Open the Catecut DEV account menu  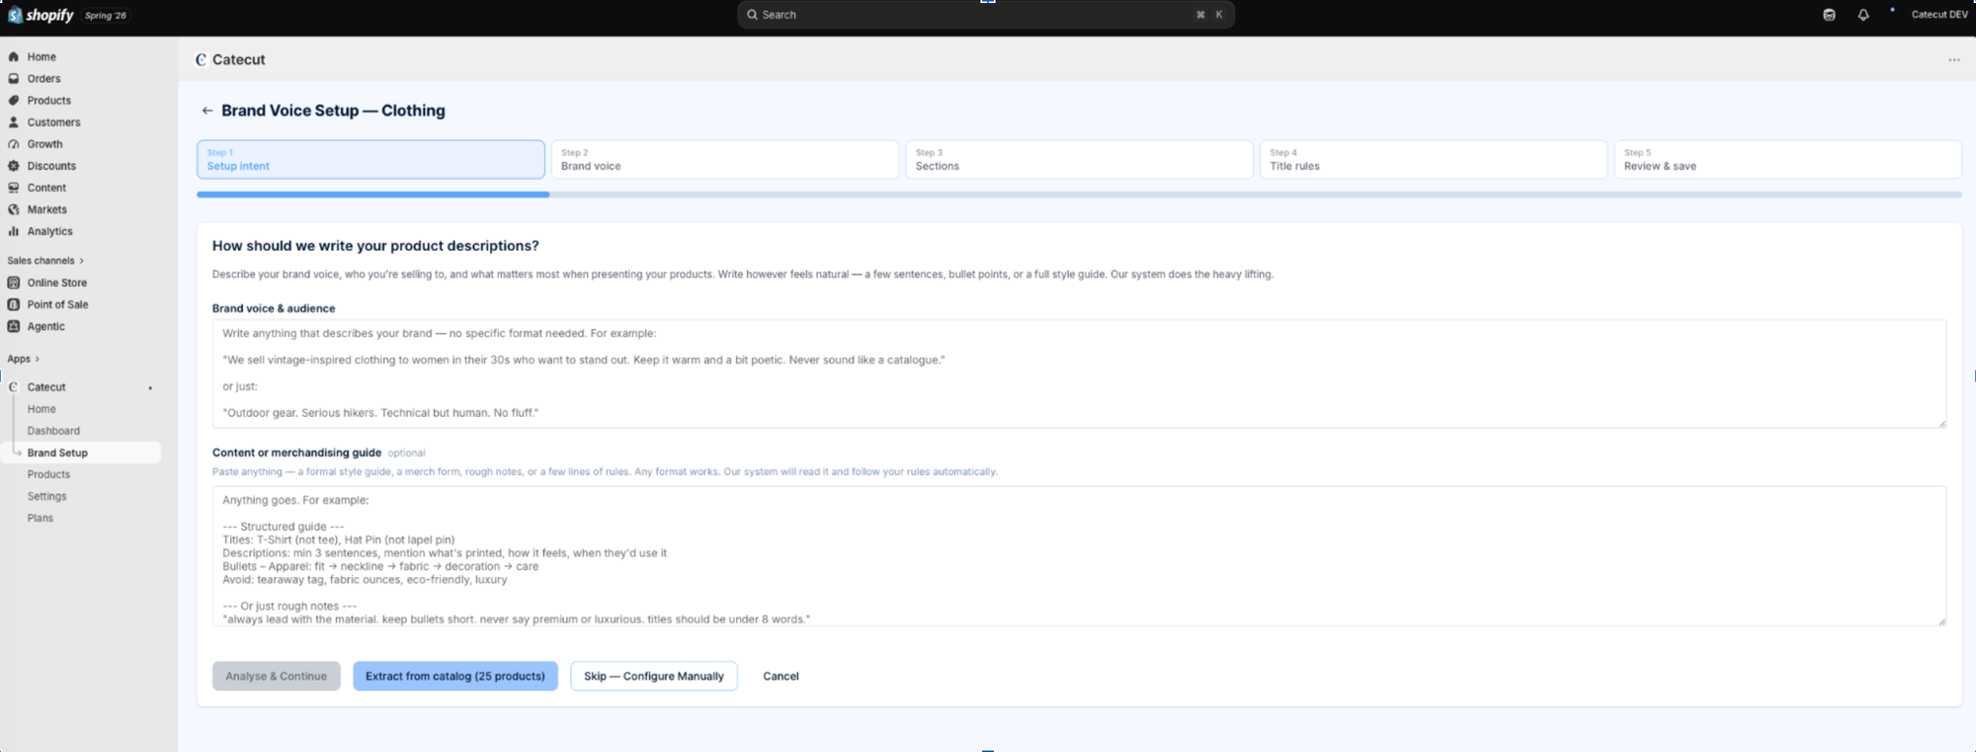tap(1938, 15)
